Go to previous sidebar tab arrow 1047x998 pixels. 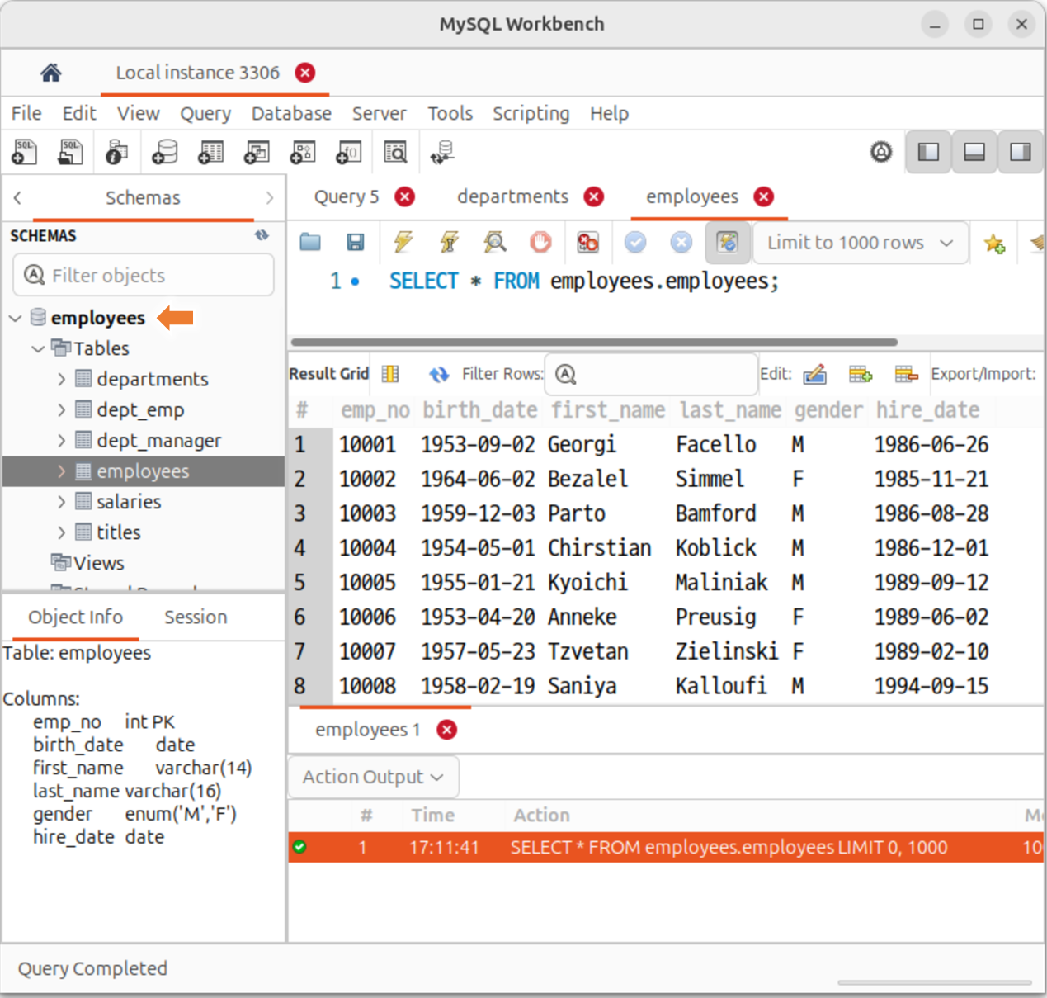click(17, 197)
